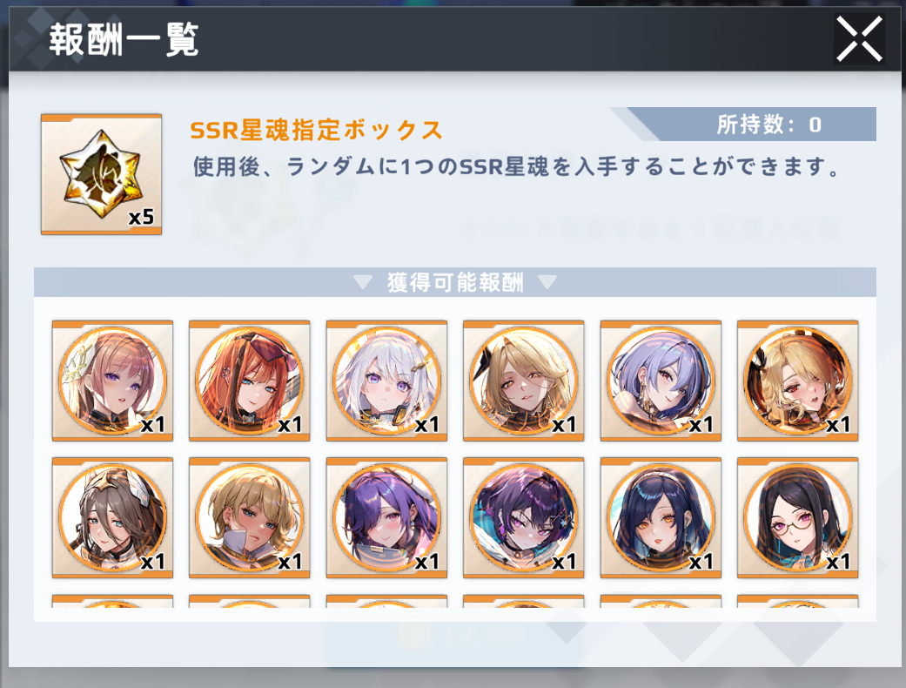Screen dimensions: 906x688
Task: Select the dark purple-haired character with star earring
Action: tap(523, 517)
